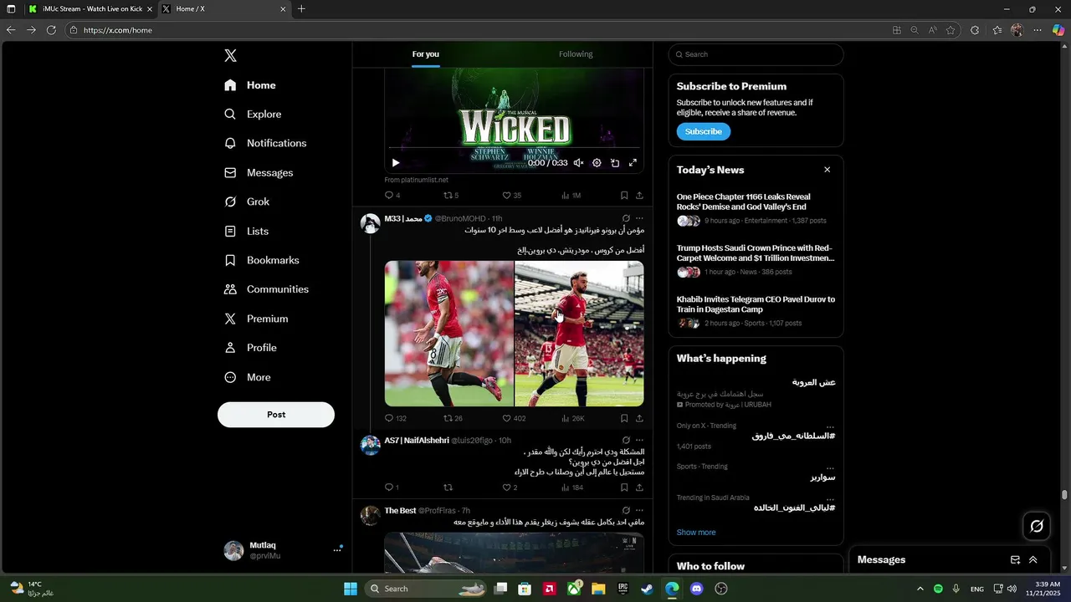Open Bookmarks in the sidebar
1071x602 pixels.
pos(262,260)
